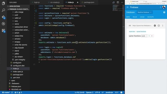Image resolution: width=167 pixels, height=94 pixels.
Task: Click the Firebase database URL field
Action: (142, 26)
